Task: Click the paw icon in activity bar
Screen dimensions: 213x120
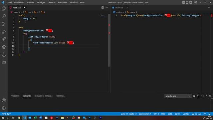Action: (4, 47)
